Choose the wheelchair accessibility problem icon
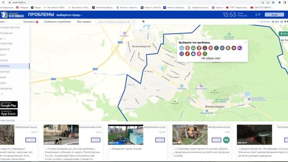The height and width of the screenshot is (162, 288). coord(217,48)
